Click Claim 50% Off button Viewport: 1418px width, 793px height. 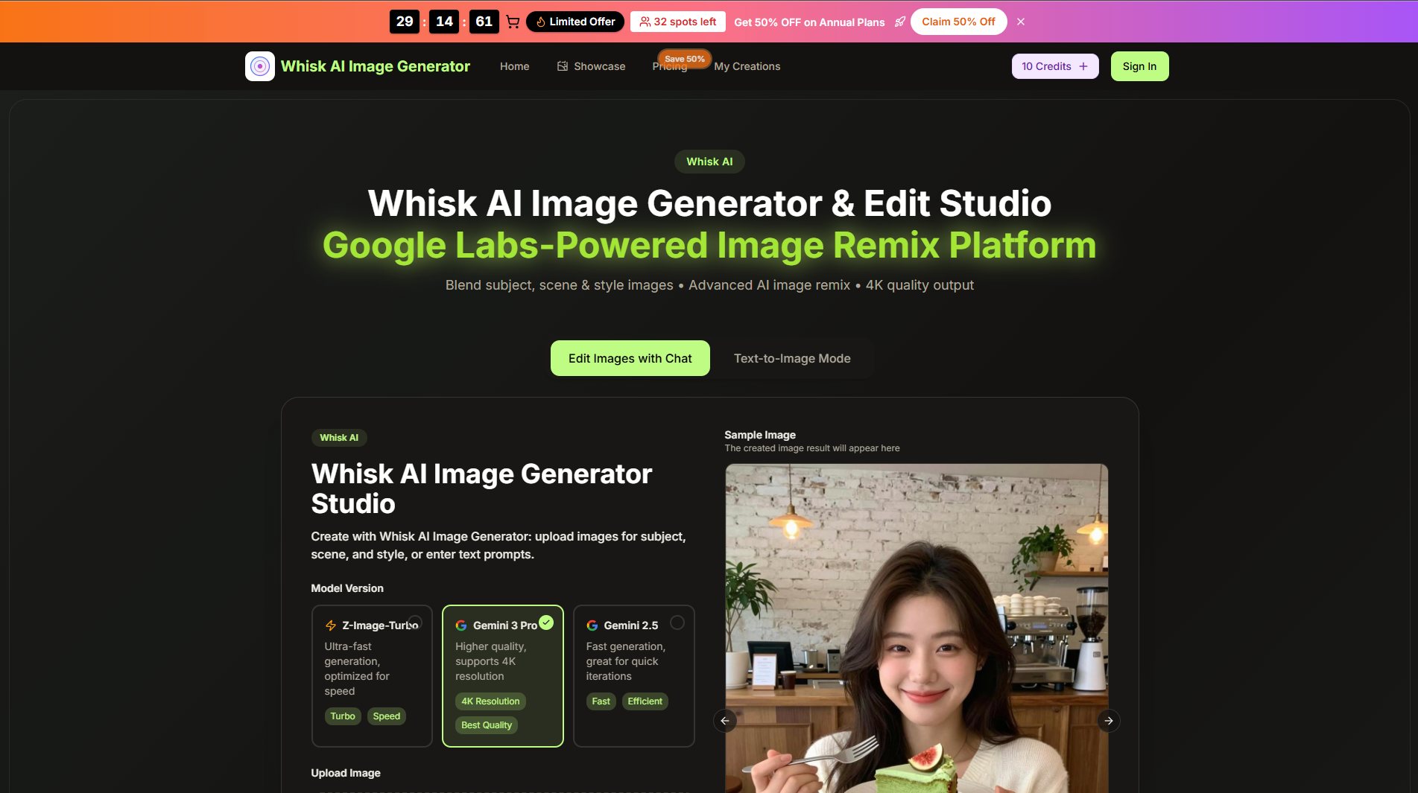tap(958, 22)
